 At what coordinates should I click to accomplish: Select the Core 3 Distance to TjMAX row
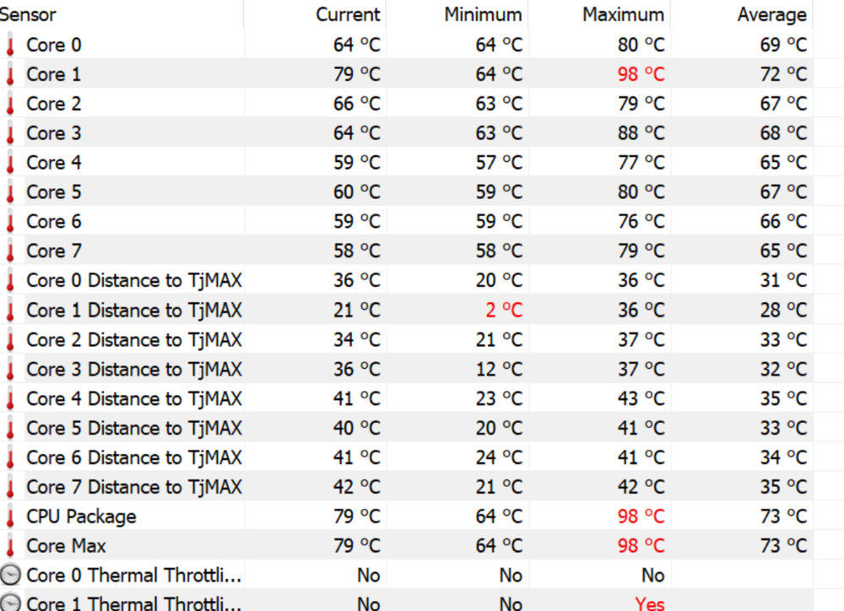click(x=133, y=369)
